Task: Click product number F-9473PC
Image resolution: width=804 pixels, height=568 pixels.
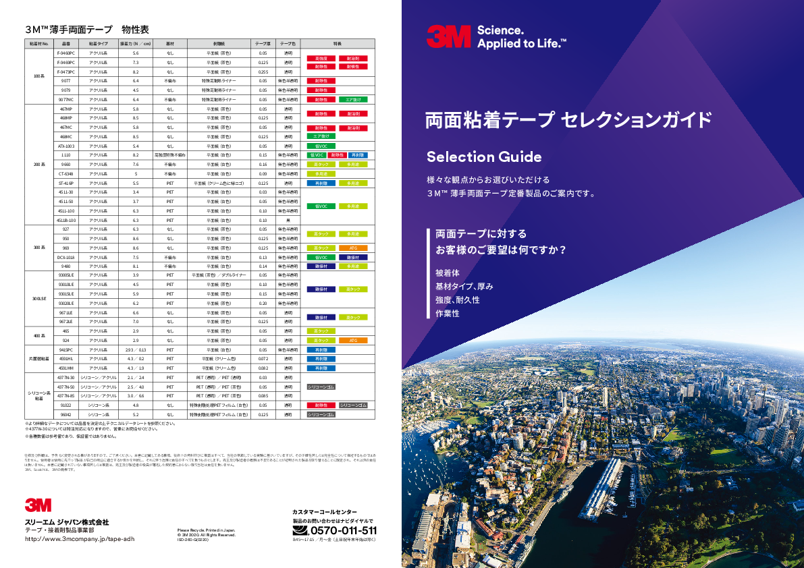Action: [66, 72]
